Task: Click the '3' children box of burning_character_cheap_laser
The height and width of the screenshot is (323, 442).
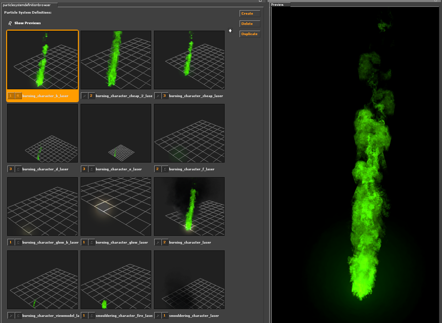Action: (x=165, y=96)
